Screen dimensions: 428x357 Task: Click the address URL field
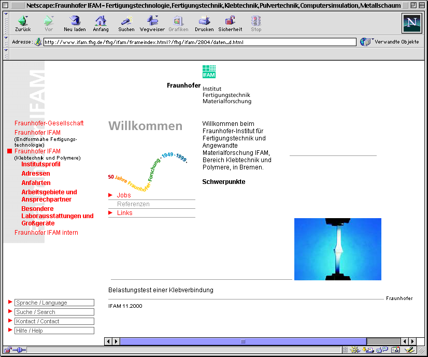[x=200, y=42]
